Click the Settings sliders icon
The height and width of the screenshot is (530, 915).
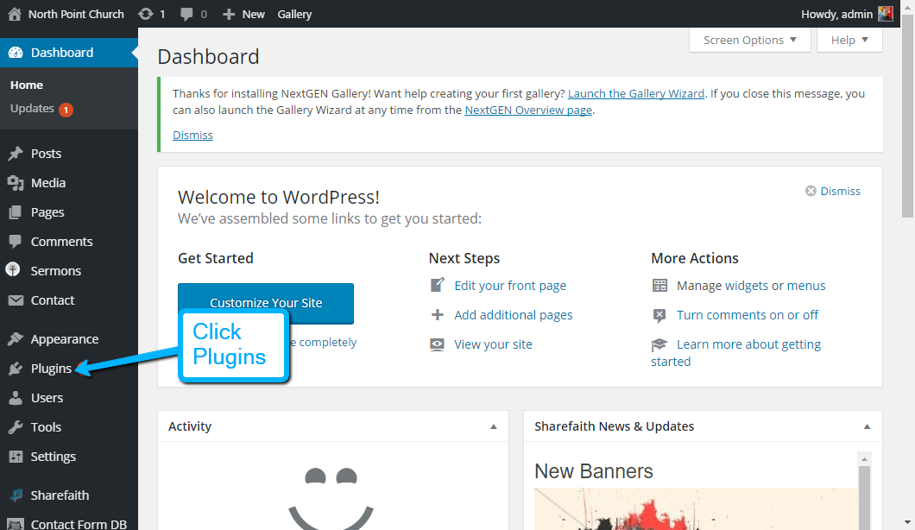(16, 457)
